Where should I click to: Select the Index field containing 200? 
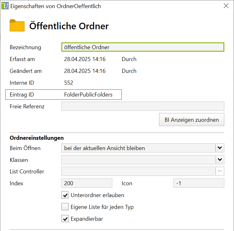87,183
